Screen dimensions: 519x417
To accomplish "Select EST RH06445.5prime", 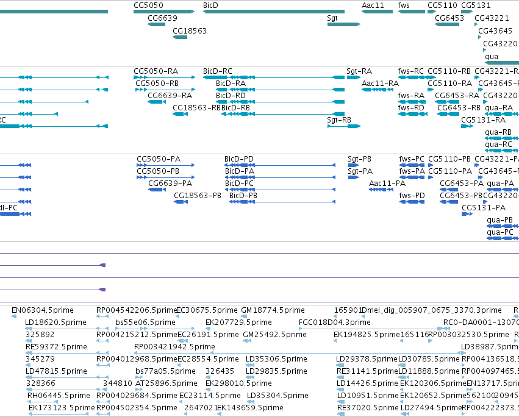I will coord(43,402).
